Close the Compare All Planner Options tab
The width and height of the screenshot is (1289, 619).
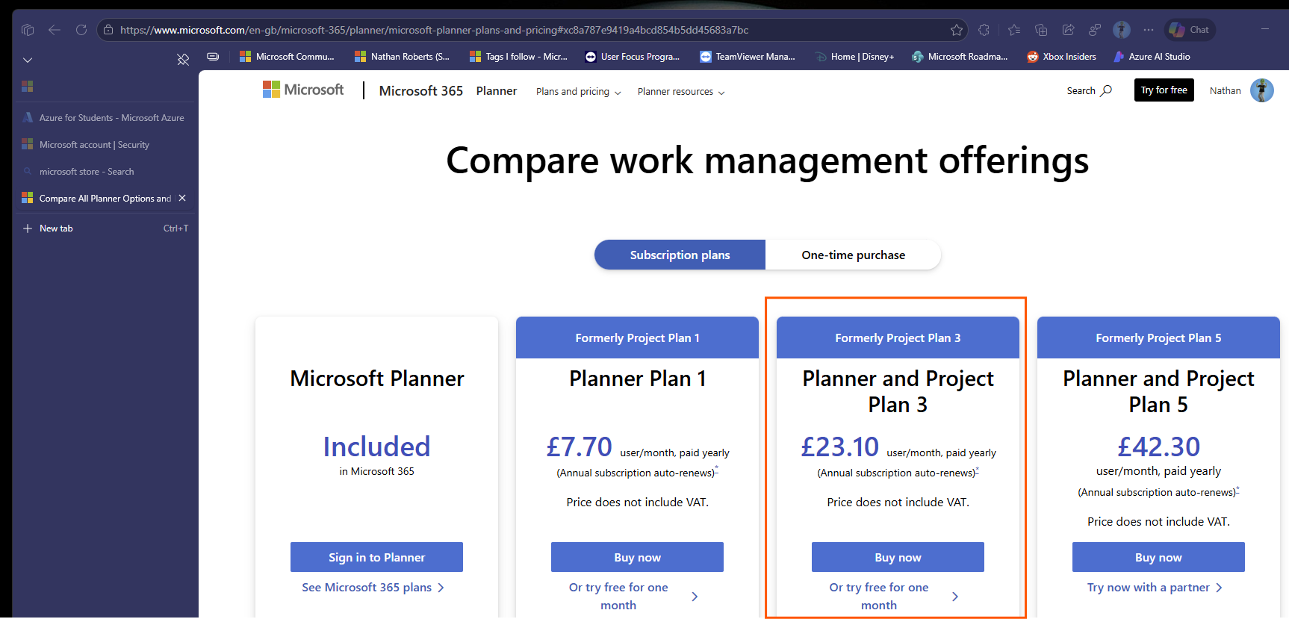(x=182, y=198)
